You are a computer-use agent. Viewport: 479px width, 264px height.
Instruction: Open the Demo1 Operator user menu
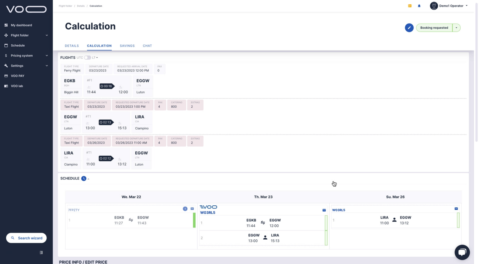[449, 6]
